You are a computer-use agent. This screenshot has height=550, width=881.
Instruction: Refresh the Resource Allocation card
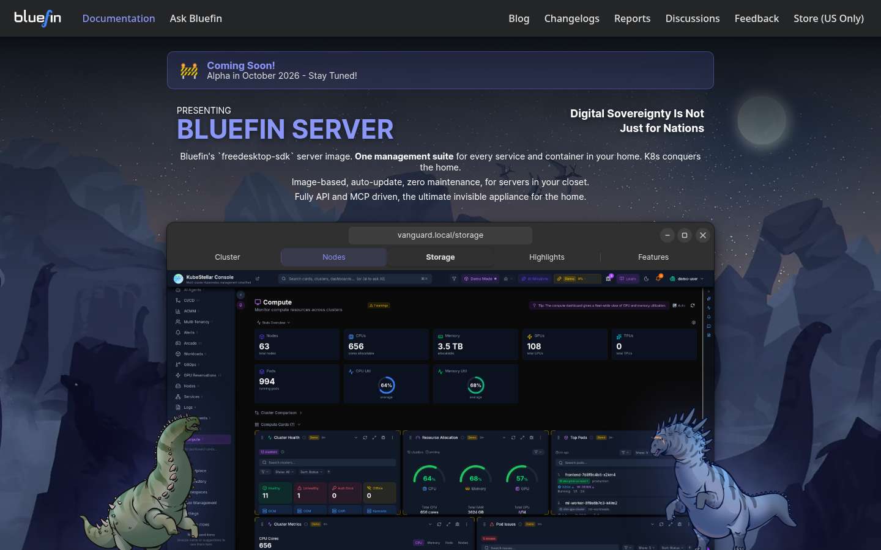(513, 438)
